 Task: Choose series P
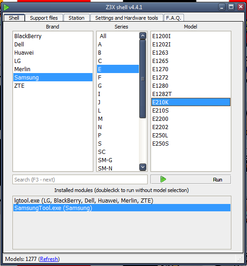[118, 135]
